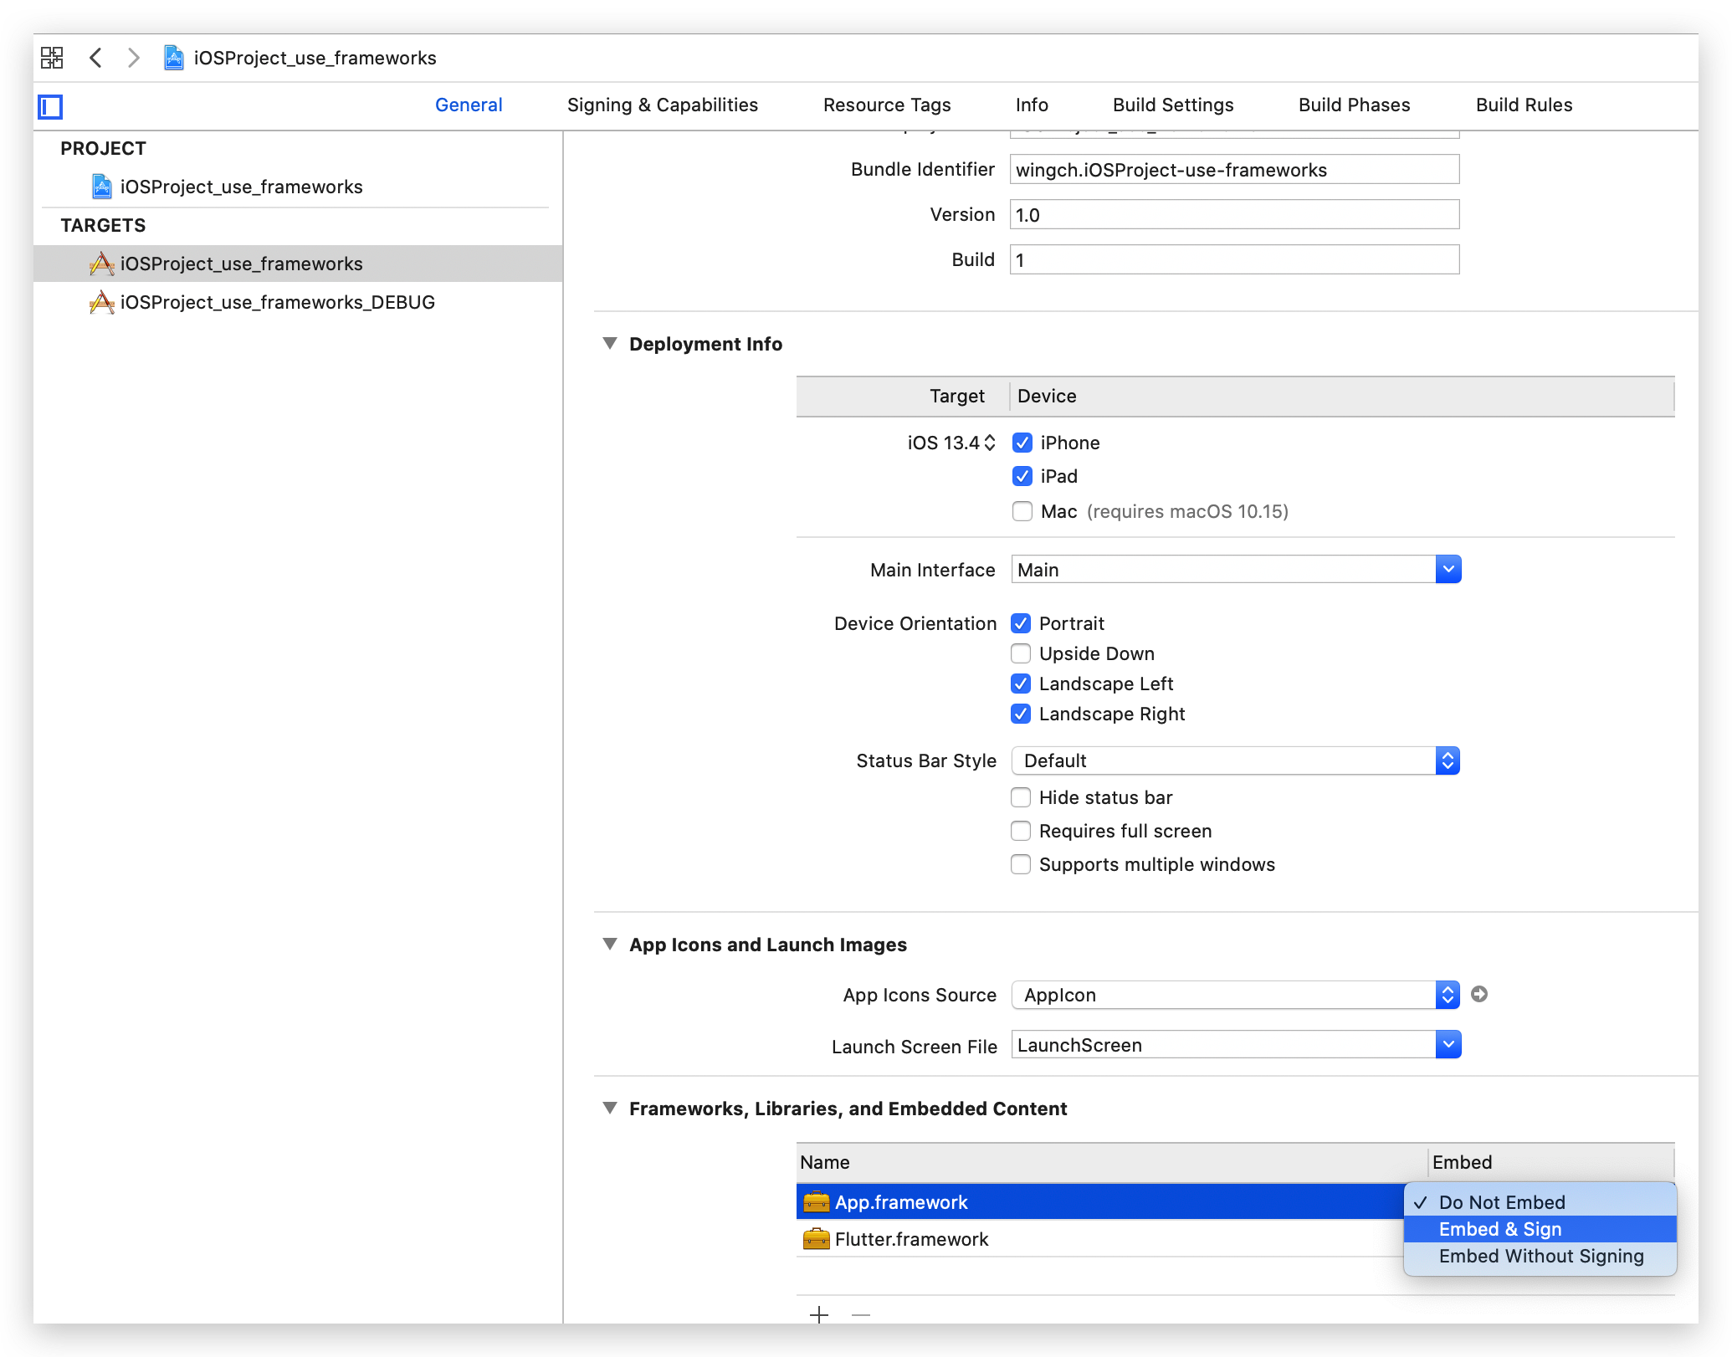
Task: Switch to the General tab
Action: pos(469,105)
